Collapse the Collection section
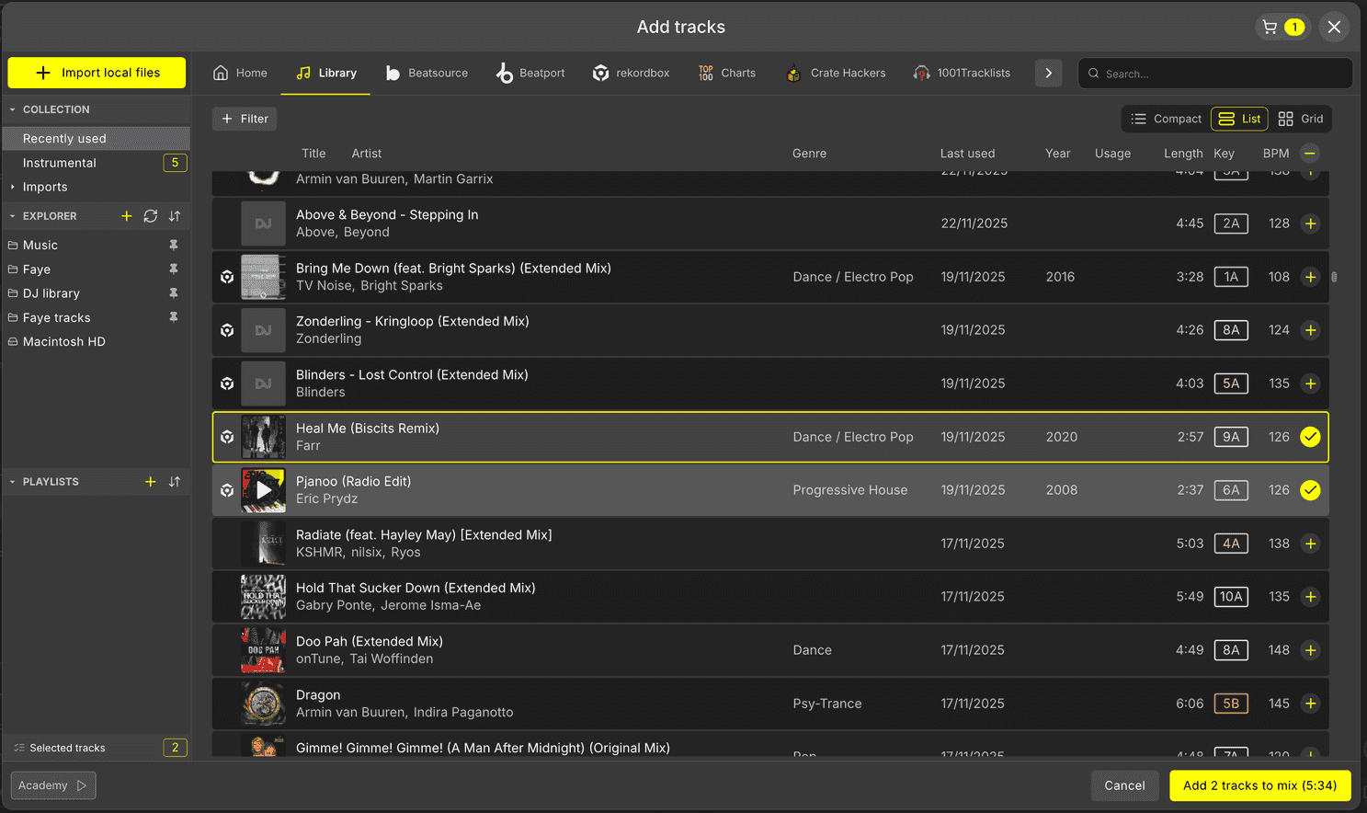 click(13, 109)
